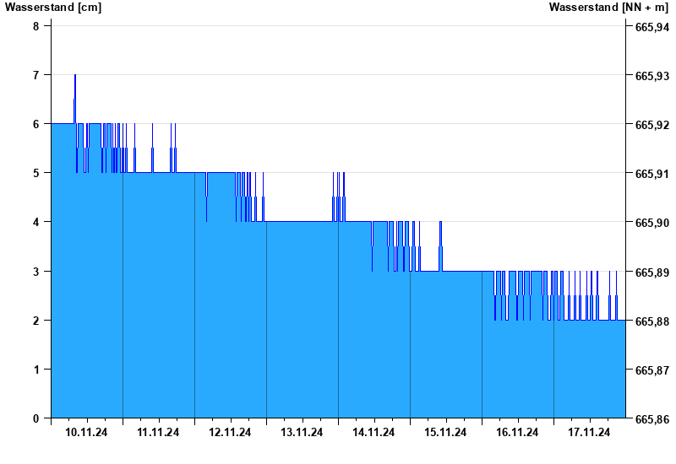Click the 665,94 value on the right axis
This screenshot has width=676, height=464.
click(x=651, y=27)
